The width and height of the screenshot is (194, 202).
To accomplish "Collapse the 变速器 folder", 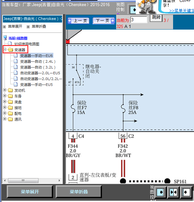I will (5, 50).
